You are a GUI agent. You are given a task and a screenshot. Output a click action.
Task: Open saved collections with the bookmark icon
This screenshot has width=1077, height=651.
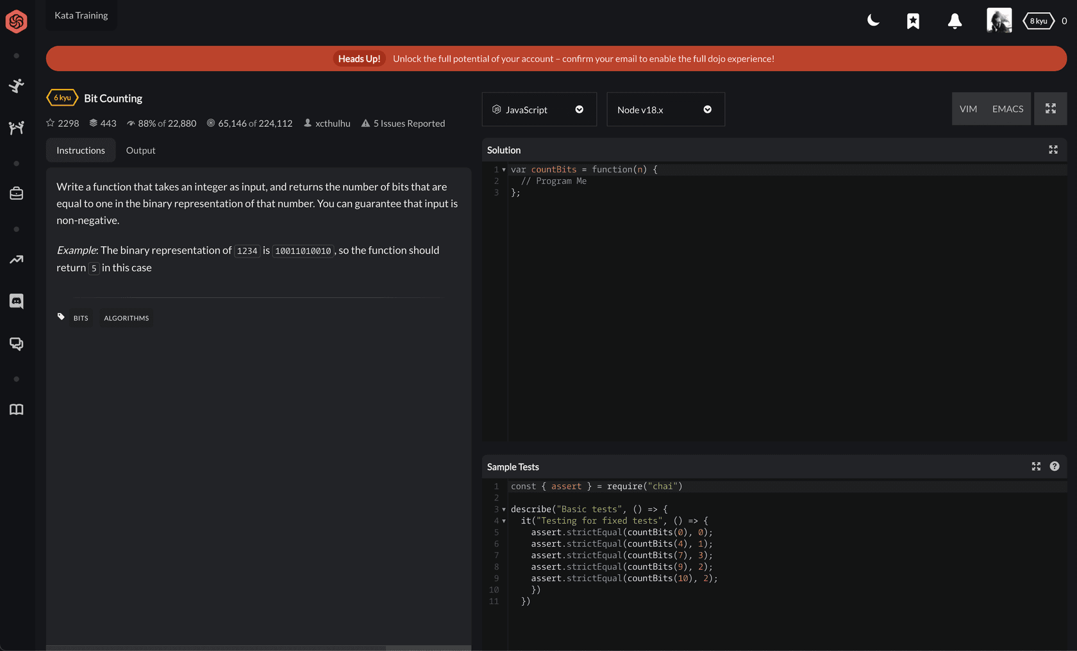(x=913, y=21)
